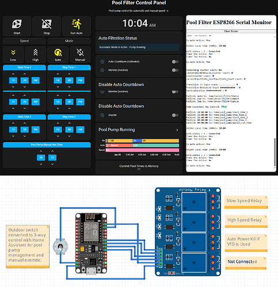This screenshot has height=287, width=278.
Task: Click the serial monitor vertical scrollbar
Action: pyautogui.click(x=275, y=102)
